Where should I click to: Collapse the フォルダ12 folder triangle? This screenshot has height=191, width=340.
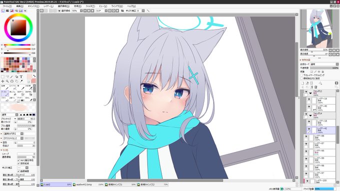click(310, 93)
